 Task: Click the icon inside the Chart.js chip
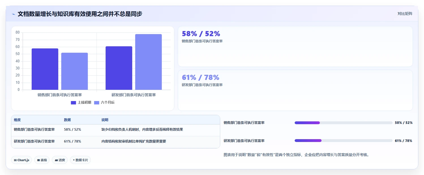point(15,160)
